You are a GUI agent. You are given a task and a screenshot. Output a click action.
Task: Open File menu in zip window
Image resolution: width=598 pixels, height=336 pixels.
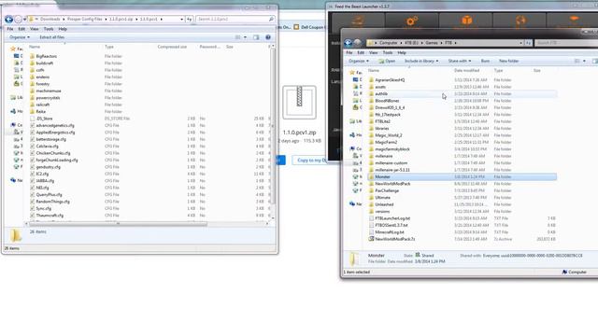10,29
